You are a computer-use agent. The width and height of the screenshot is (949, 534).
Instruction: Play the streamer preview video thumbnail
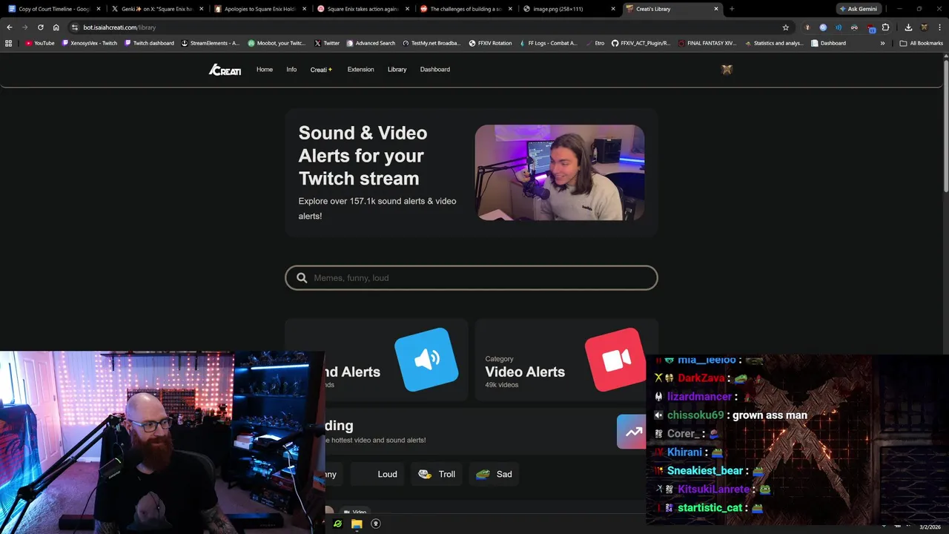pos(560,172)
